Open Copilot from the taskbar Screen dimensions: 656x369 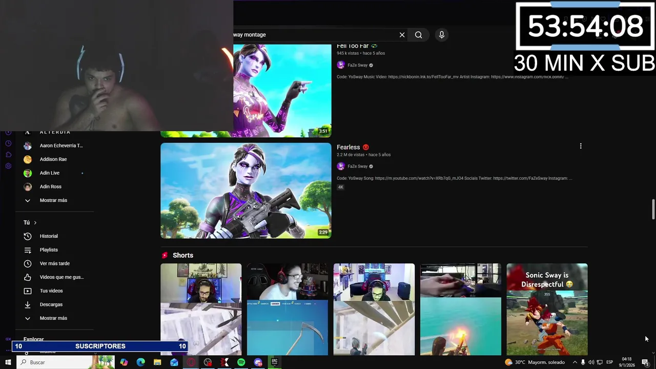[124, 362]
